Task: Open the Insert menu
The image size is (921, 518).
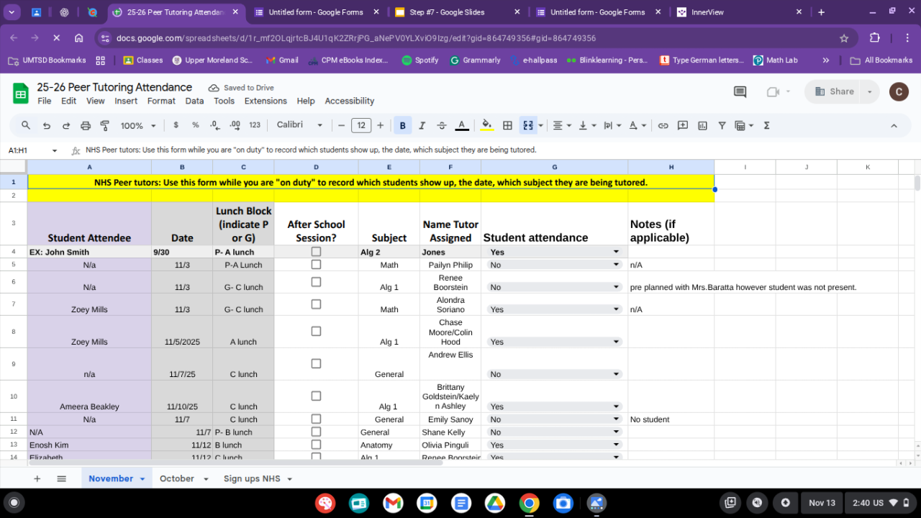Action: 126,101
